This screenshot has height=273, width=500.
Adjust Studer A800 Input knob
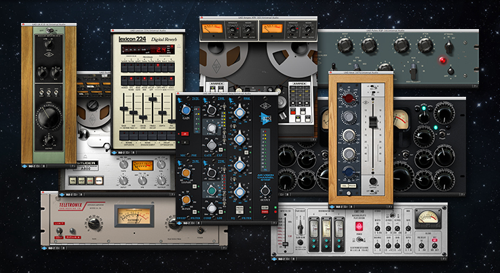[x=123, y=180]
